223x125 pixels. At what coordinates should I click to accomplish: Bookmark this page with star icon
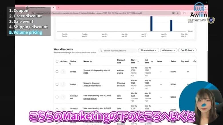coord(178,13)
